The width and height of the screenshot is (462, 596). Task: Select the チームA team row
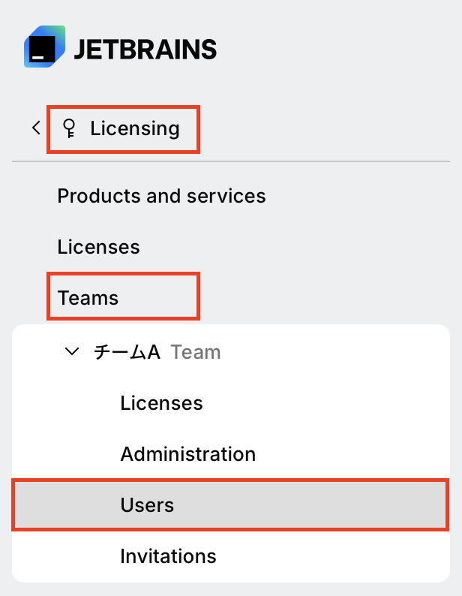click(230, 352)
